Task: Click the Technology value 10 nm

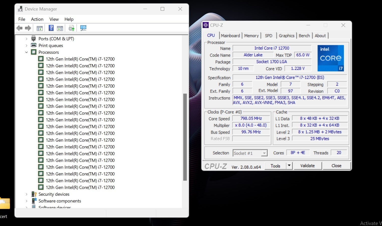Action: (243, 68)
